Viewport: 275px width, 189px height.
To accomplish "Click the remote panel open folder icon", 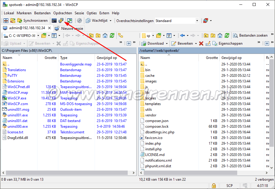I will [x=159, y=36].
